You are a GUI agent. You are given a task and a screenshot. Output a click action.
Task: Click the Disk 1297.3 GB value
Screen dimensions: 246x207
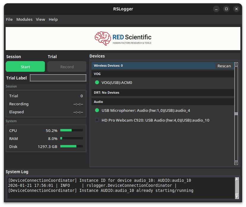[48, 147]
